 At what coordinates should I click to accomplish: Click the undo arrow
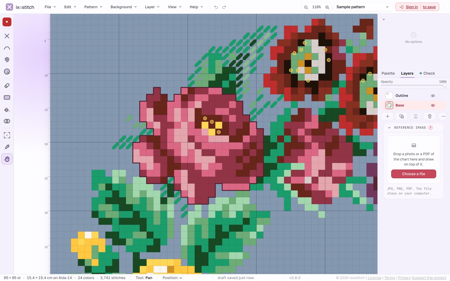click(216, 7)
